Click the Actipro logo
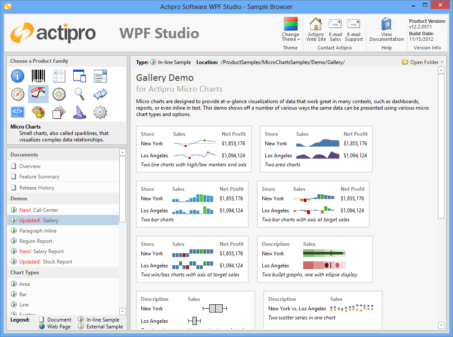 pos(53,33)
